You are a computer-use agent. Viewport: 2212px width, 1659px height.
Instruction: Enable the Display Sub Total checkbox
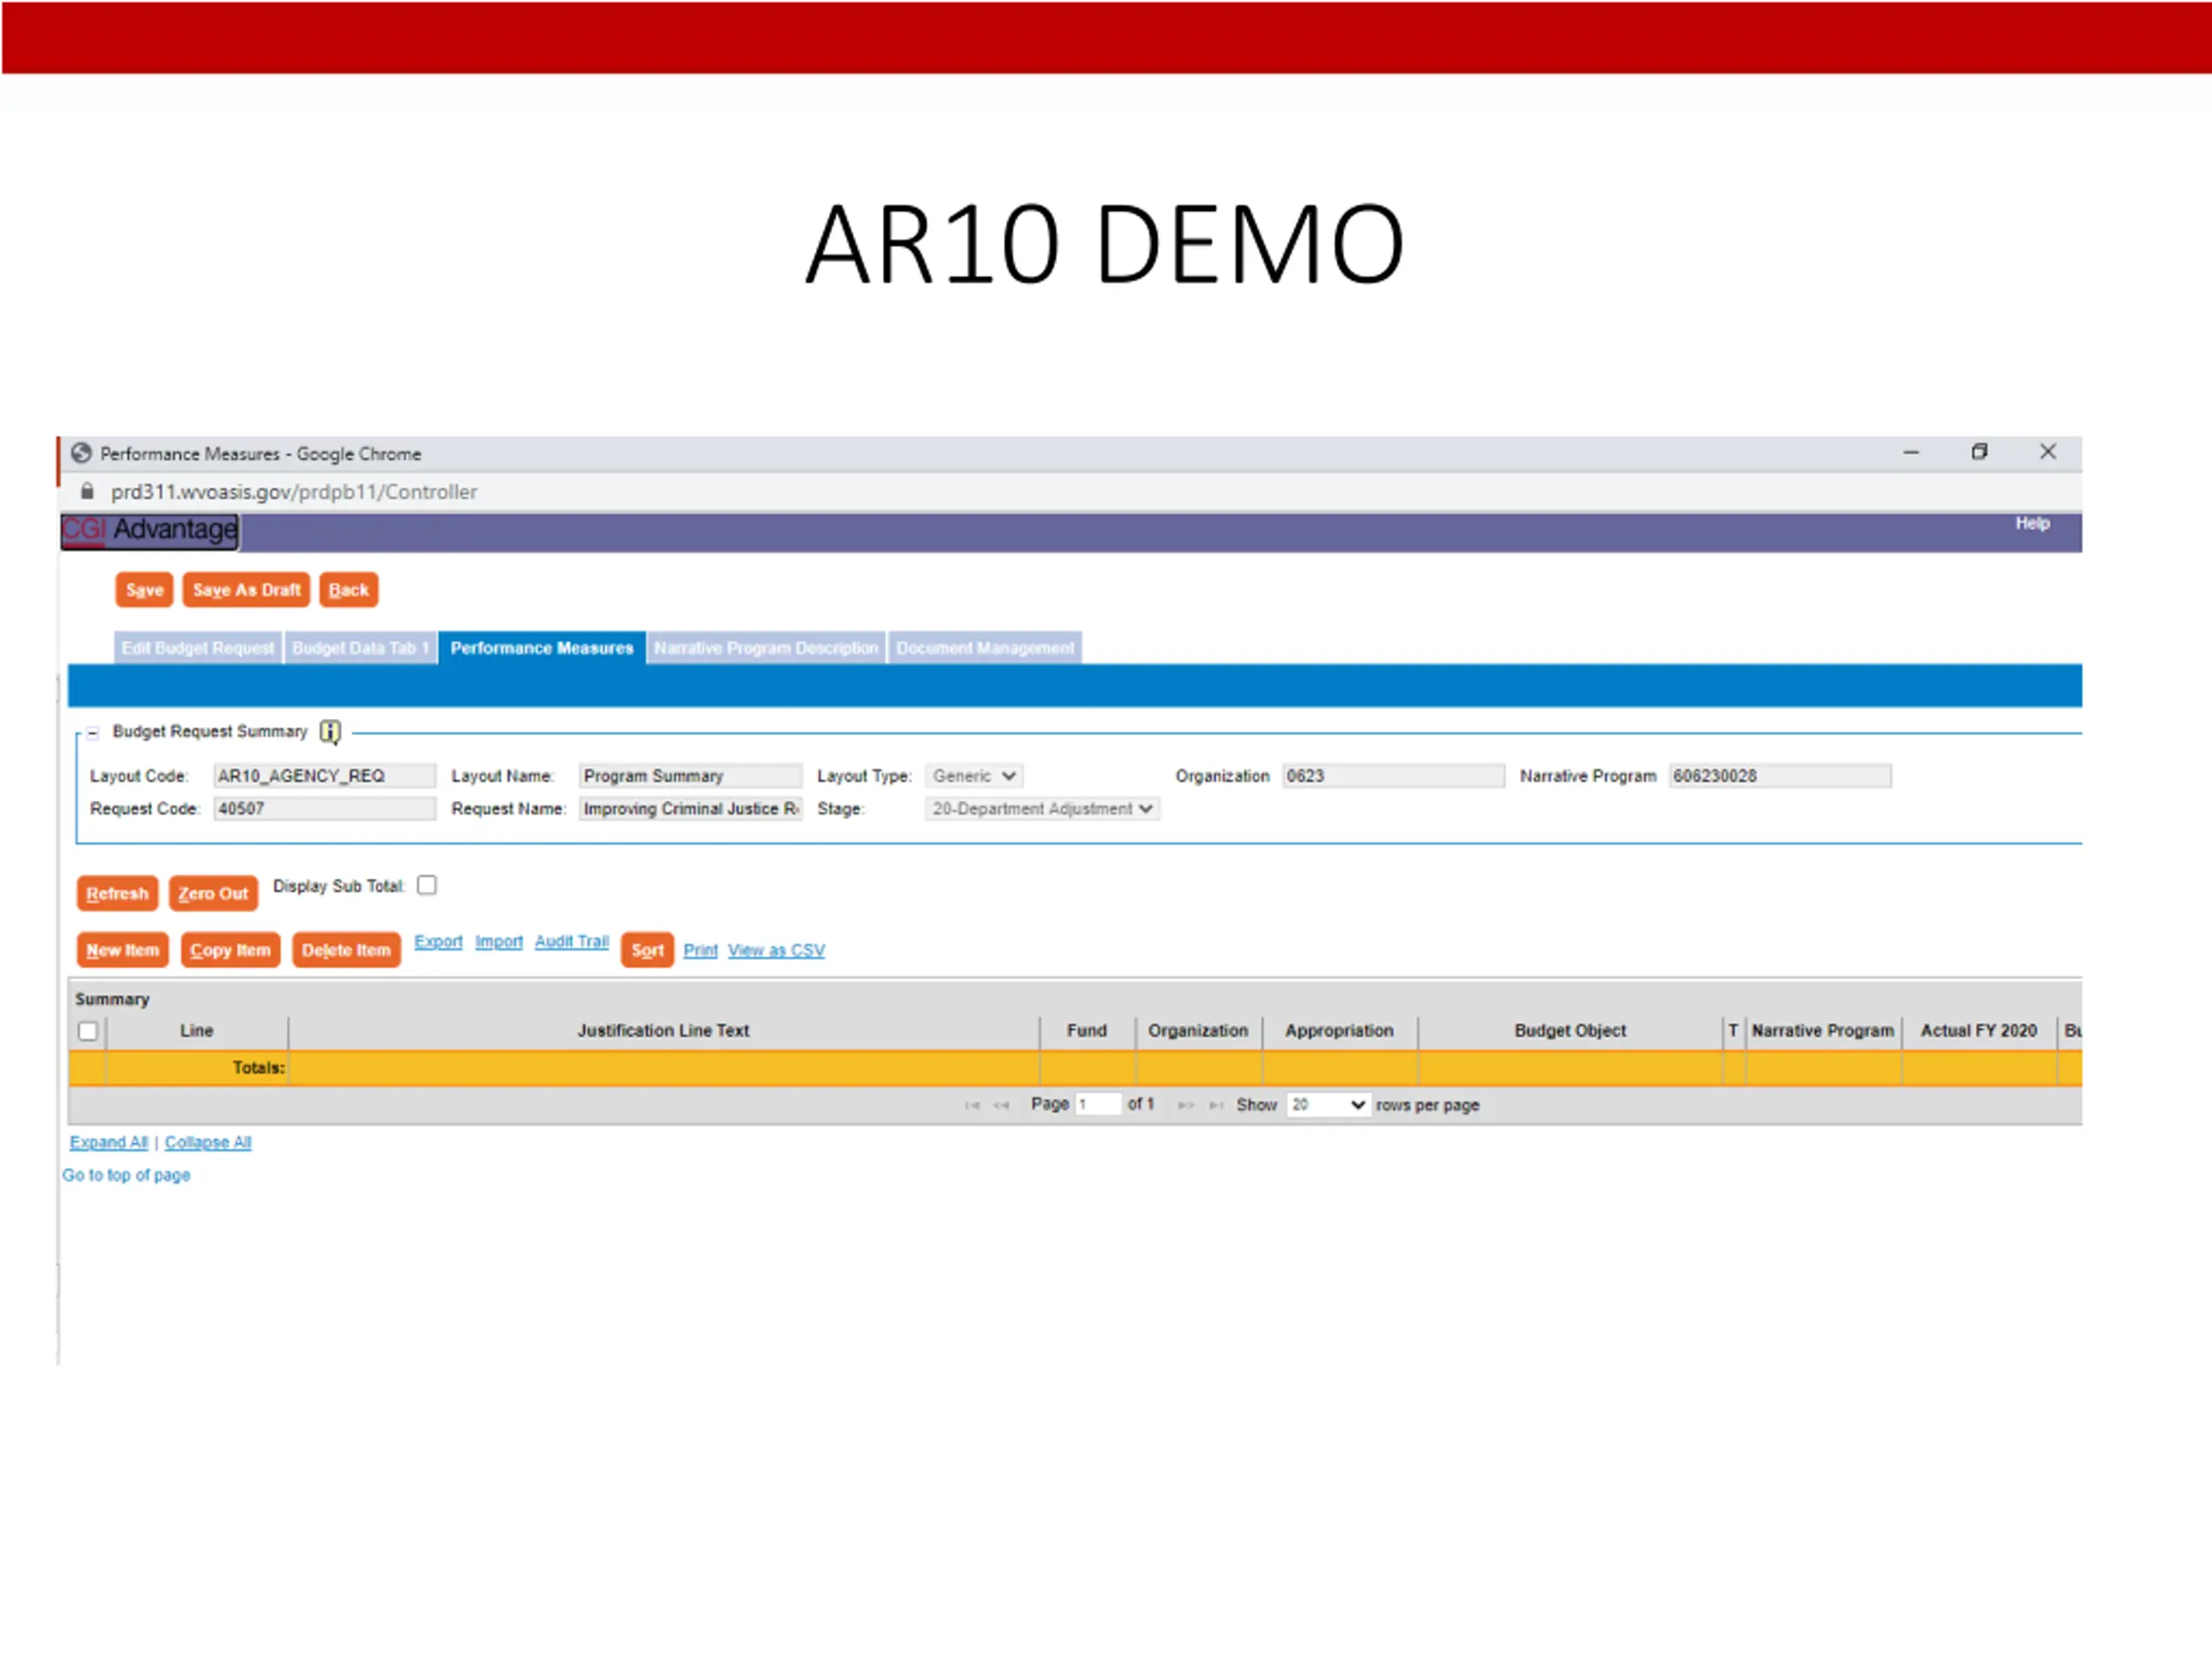[x=427, y=885]
